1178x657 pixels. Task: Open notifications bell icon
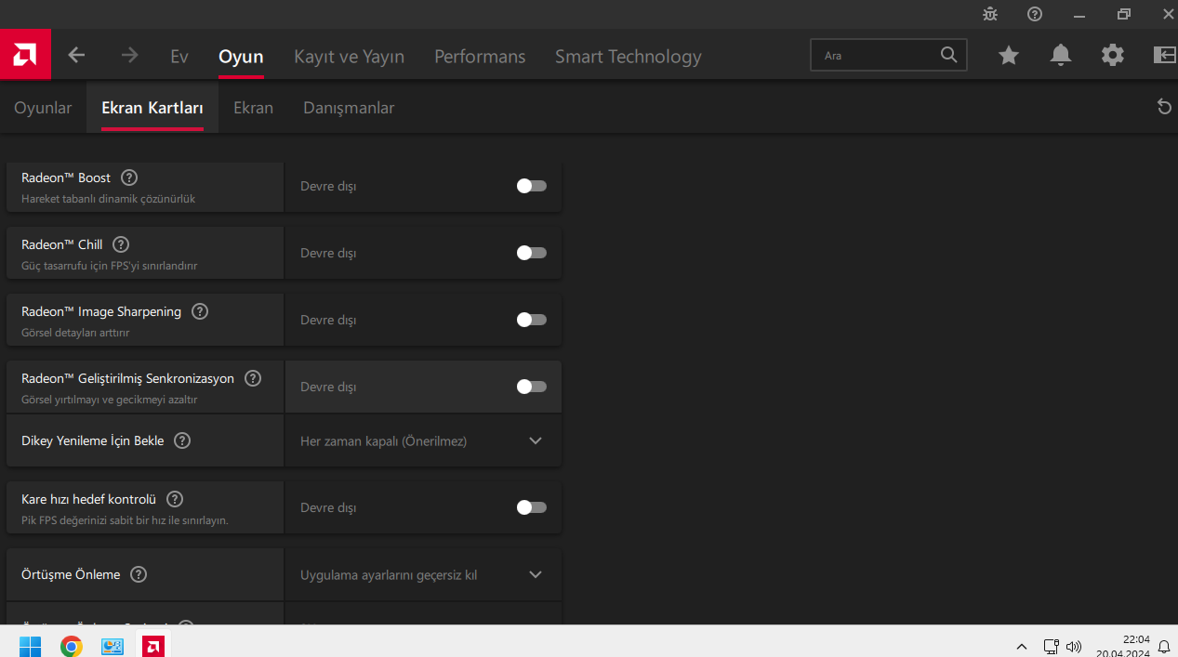coord(1061,56)
